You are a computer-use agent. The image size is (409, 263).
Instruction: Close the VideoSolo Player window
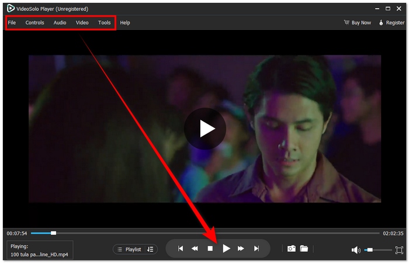click(x=399, y=9)
